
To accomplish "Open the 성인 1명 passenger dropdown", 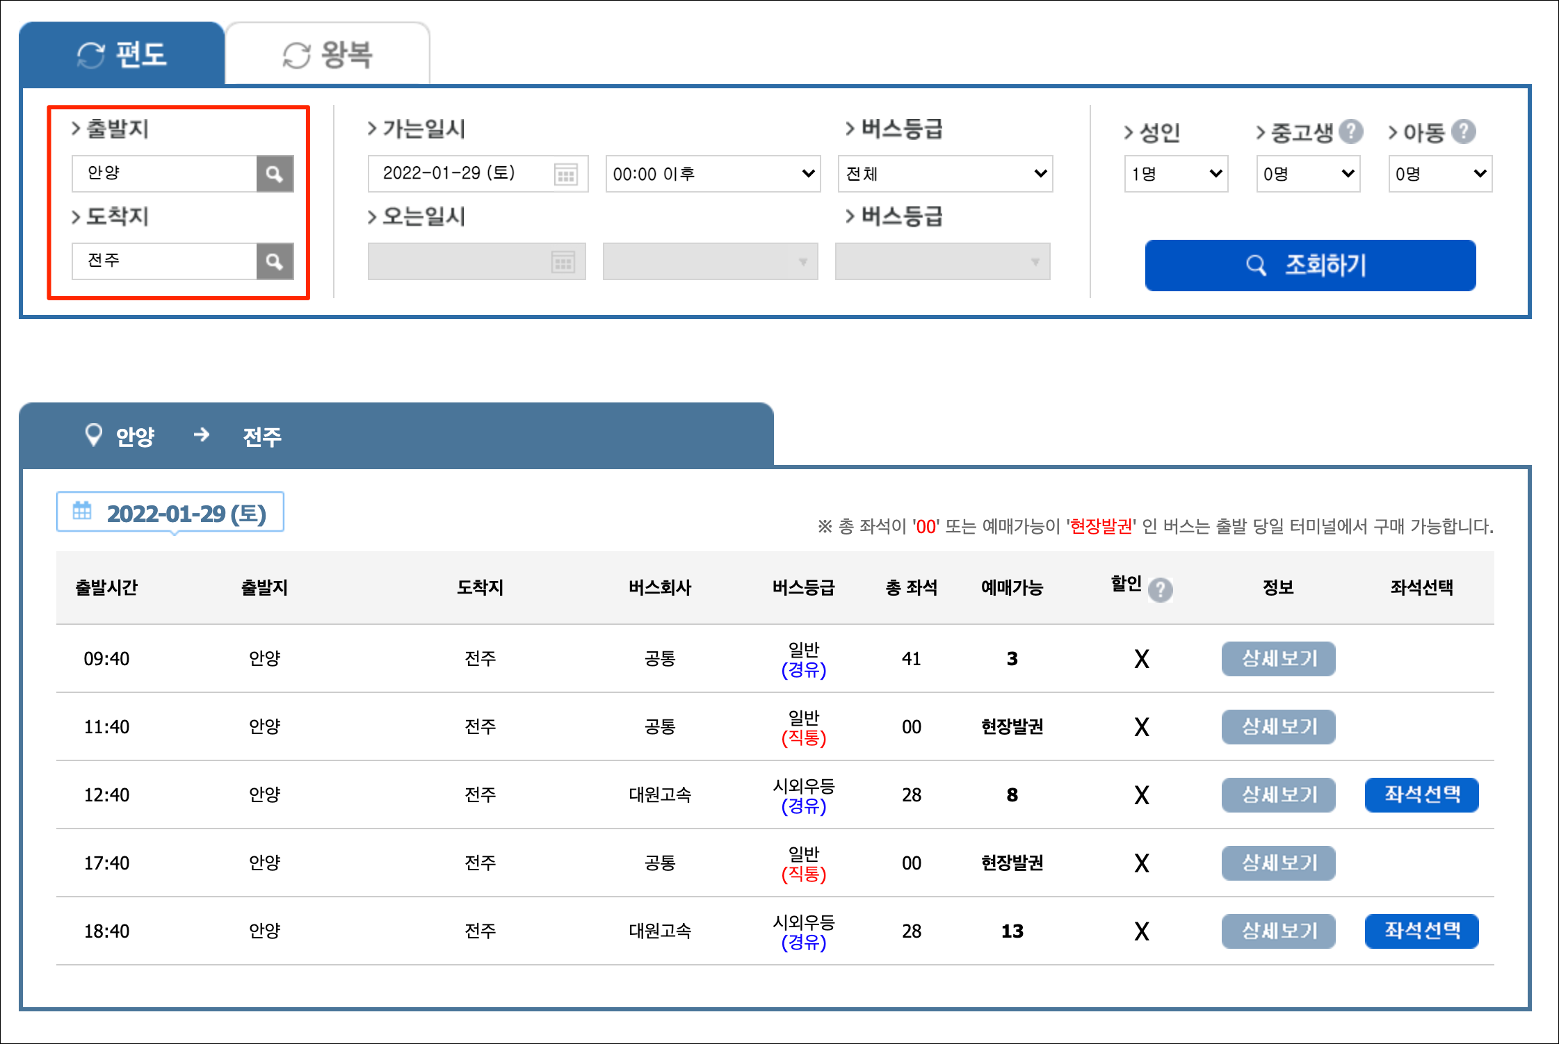I will pos(1176,174).
